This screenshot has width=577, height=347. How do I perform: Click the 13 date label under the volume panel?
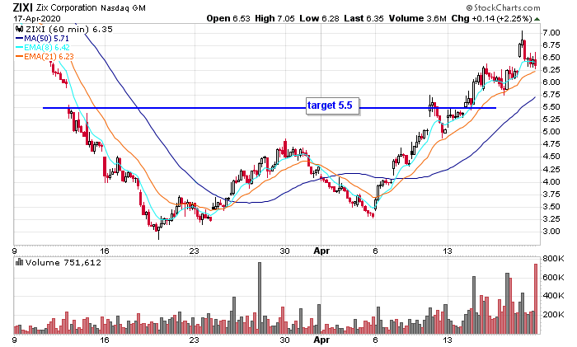coord(448,340)
